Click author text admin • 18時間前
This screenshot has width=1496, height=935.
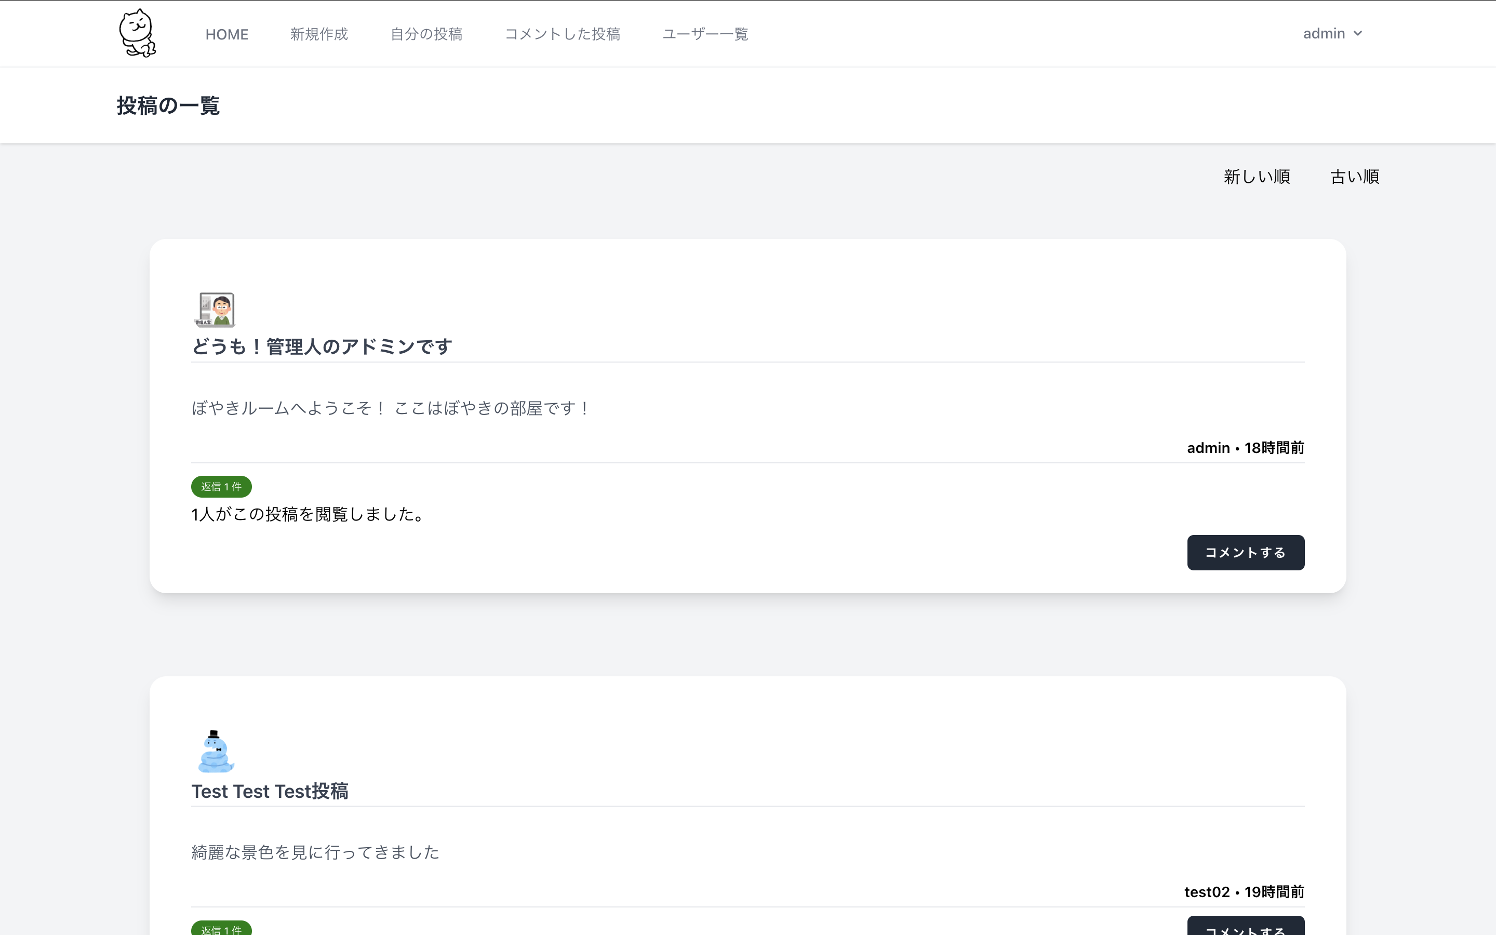[1245, 448]
